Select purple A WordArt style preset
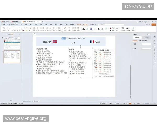The height and width of the screenshot is (125, 157). click(91, 29)
